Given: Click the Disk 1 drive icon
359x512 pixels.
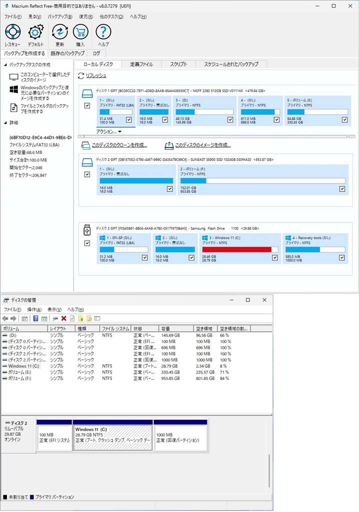Looking at the screenshot, I should [x=87, y=93].
